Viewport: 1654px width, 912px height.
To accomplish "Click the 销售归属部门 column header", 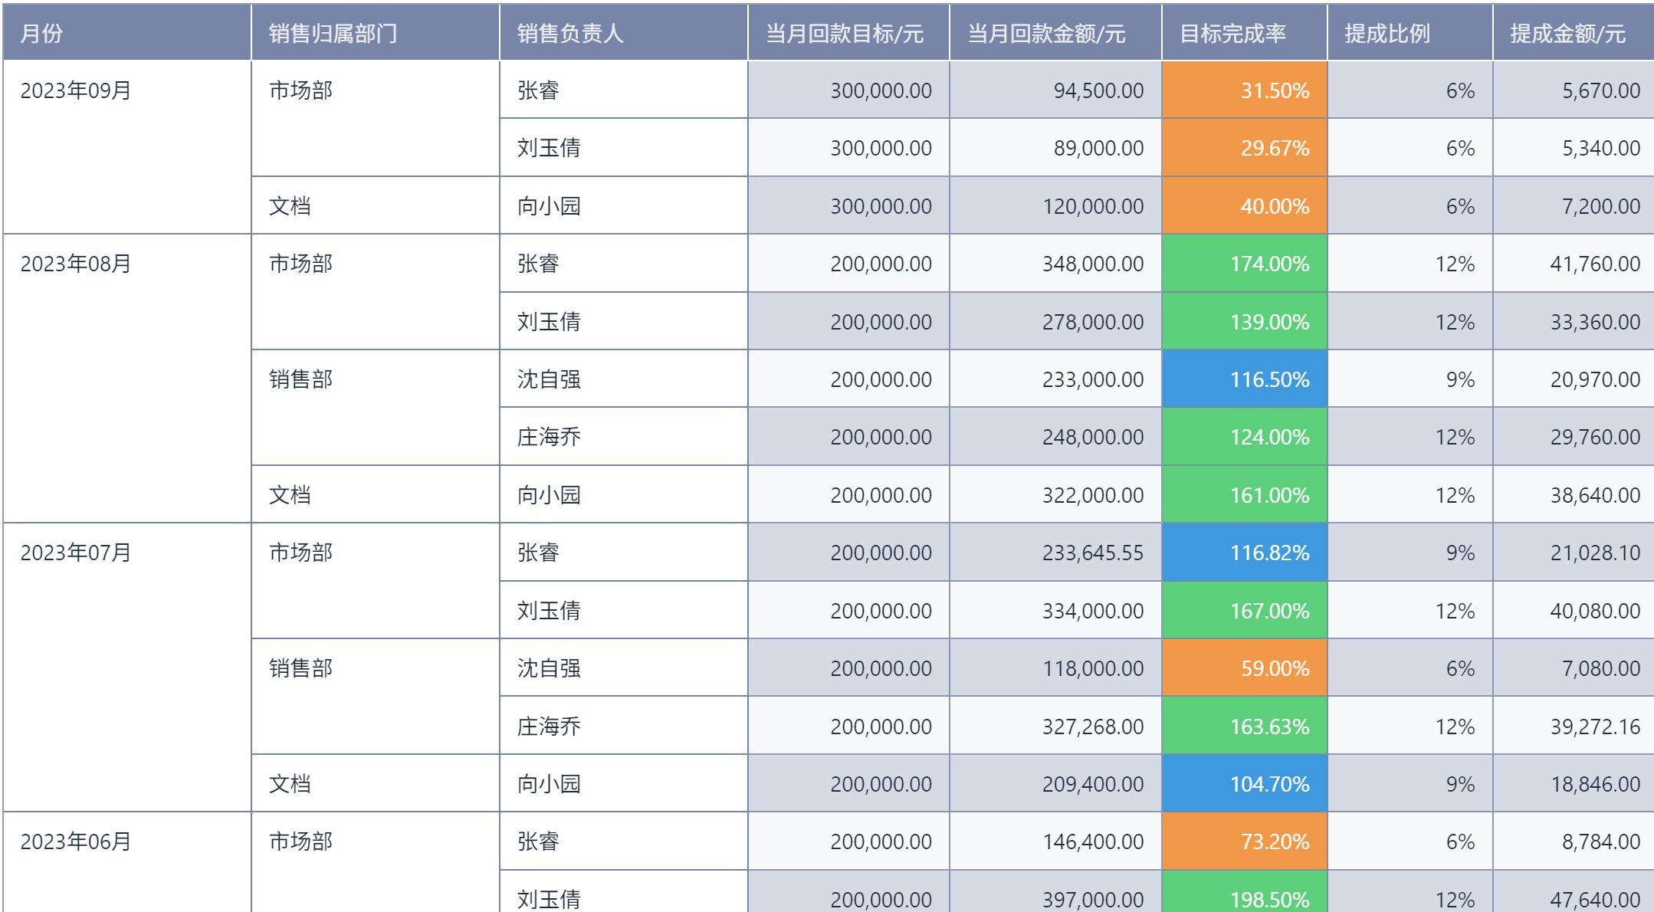I will [333, 33].
